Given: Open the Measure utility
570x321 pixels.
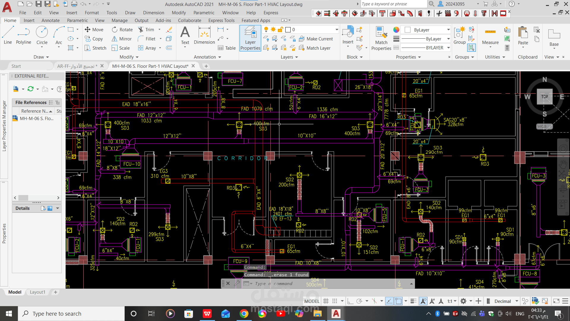Looking at the screenshot, I should click(490, 36).
